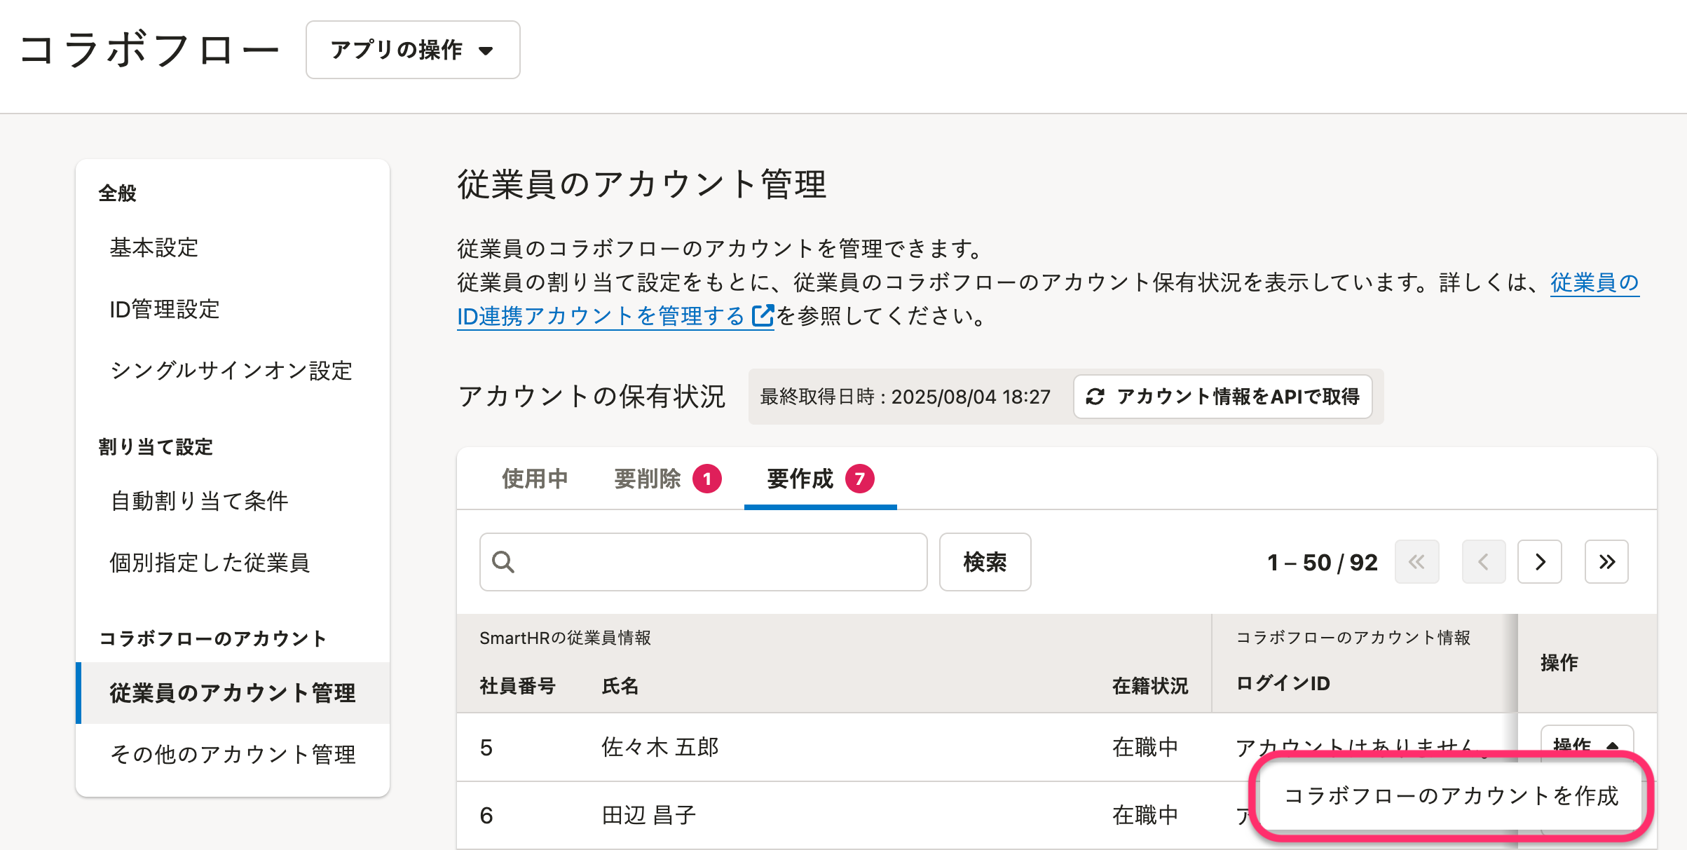Image resolution: width=1687 pixels, height=850 pixels.
Task: Click the name 佐々木 五郎
Action: [660, 747]
